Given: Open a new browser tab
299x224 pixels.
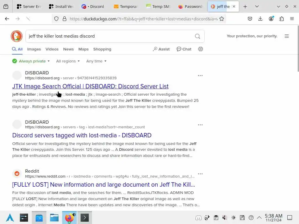Looking at the screenshot, I should [x=245, y=6].
